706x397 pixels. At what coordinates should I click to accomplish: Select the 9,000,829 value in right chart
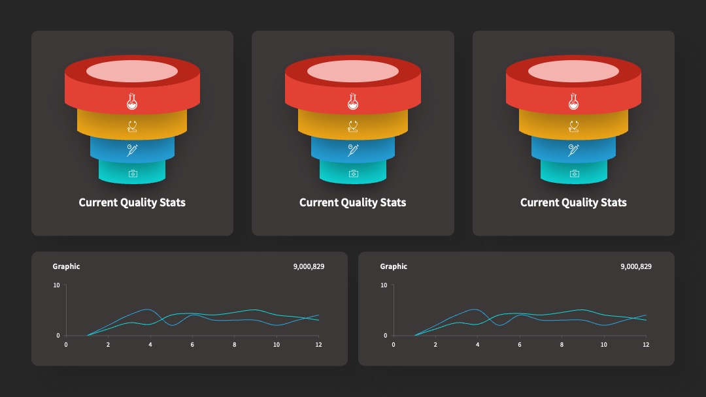click(636, 266)
